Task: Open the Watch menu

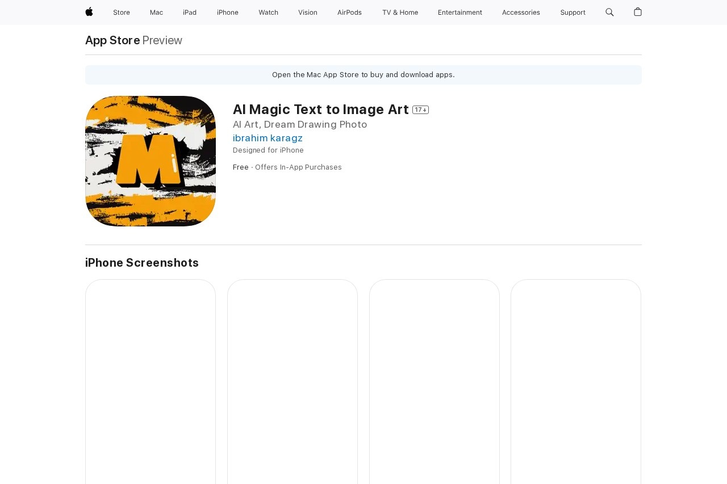Action: 269,12
